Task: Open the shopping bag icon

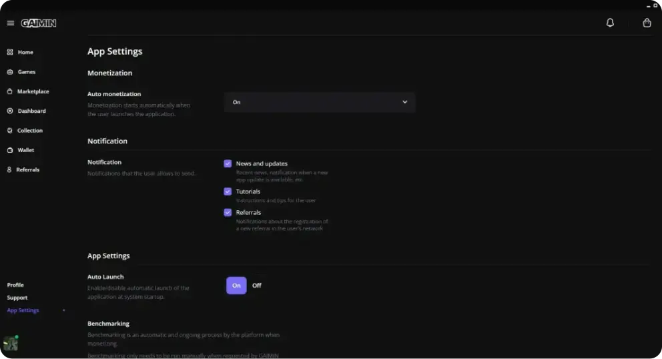Action: click(647, 23)
